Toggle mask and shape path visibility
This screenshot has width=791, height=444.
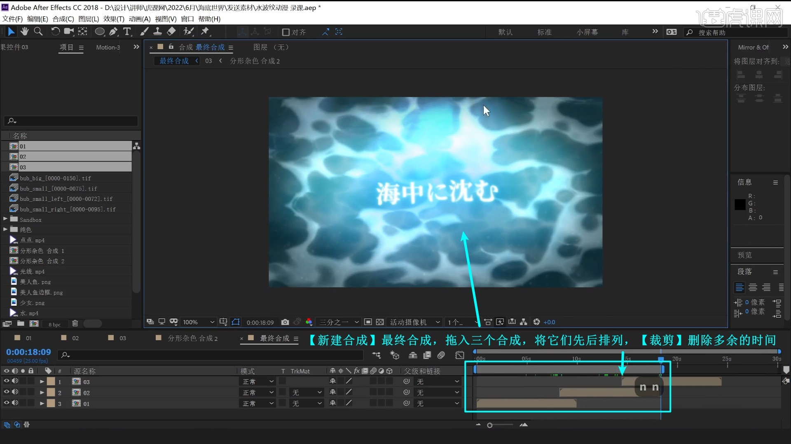tap(236, 322)
